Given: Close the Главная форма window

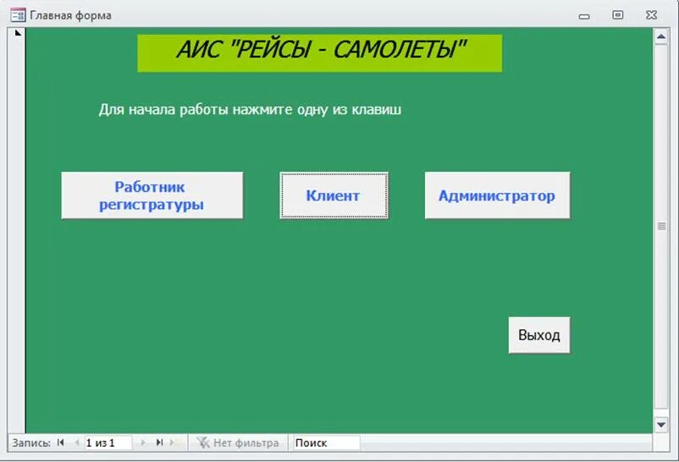Looking at the screenshot, I should pyautogui.click(x=651, y=15).
